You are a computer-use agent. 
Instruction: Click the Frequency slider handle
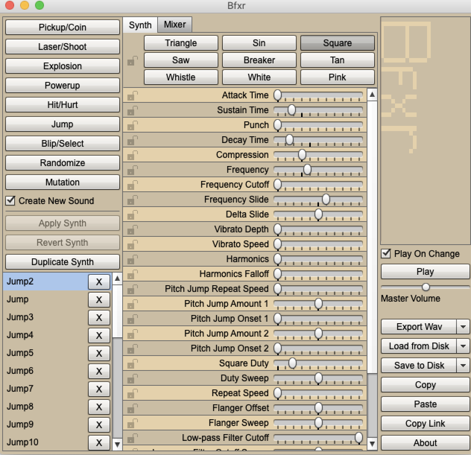tap(307, 170)
